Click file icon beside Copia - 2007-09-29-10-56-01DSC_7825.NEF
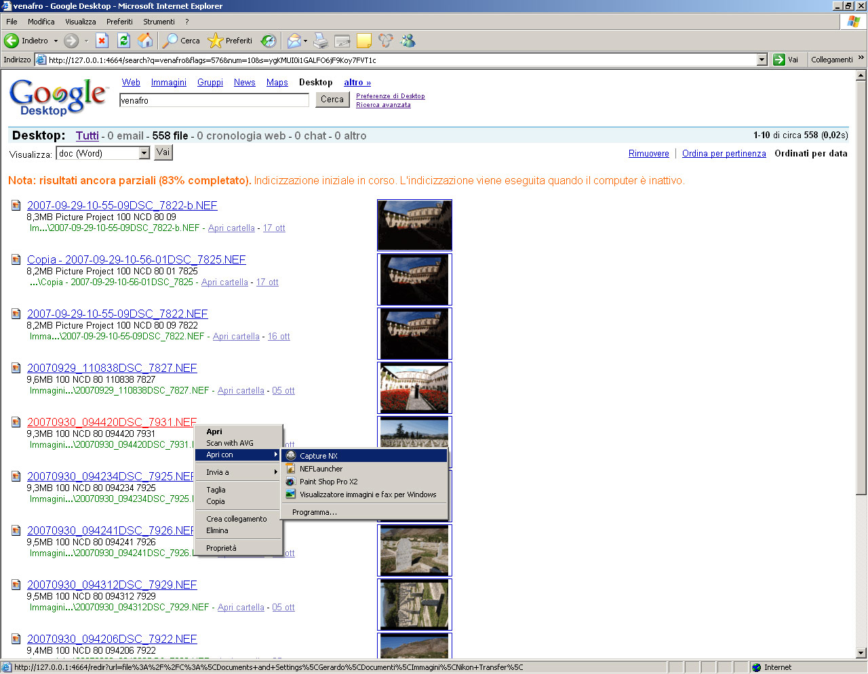 [16, 259]
